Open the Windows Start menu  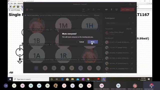pos(10,79)
